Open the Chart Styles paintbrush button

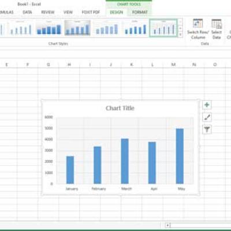point(207,117)
